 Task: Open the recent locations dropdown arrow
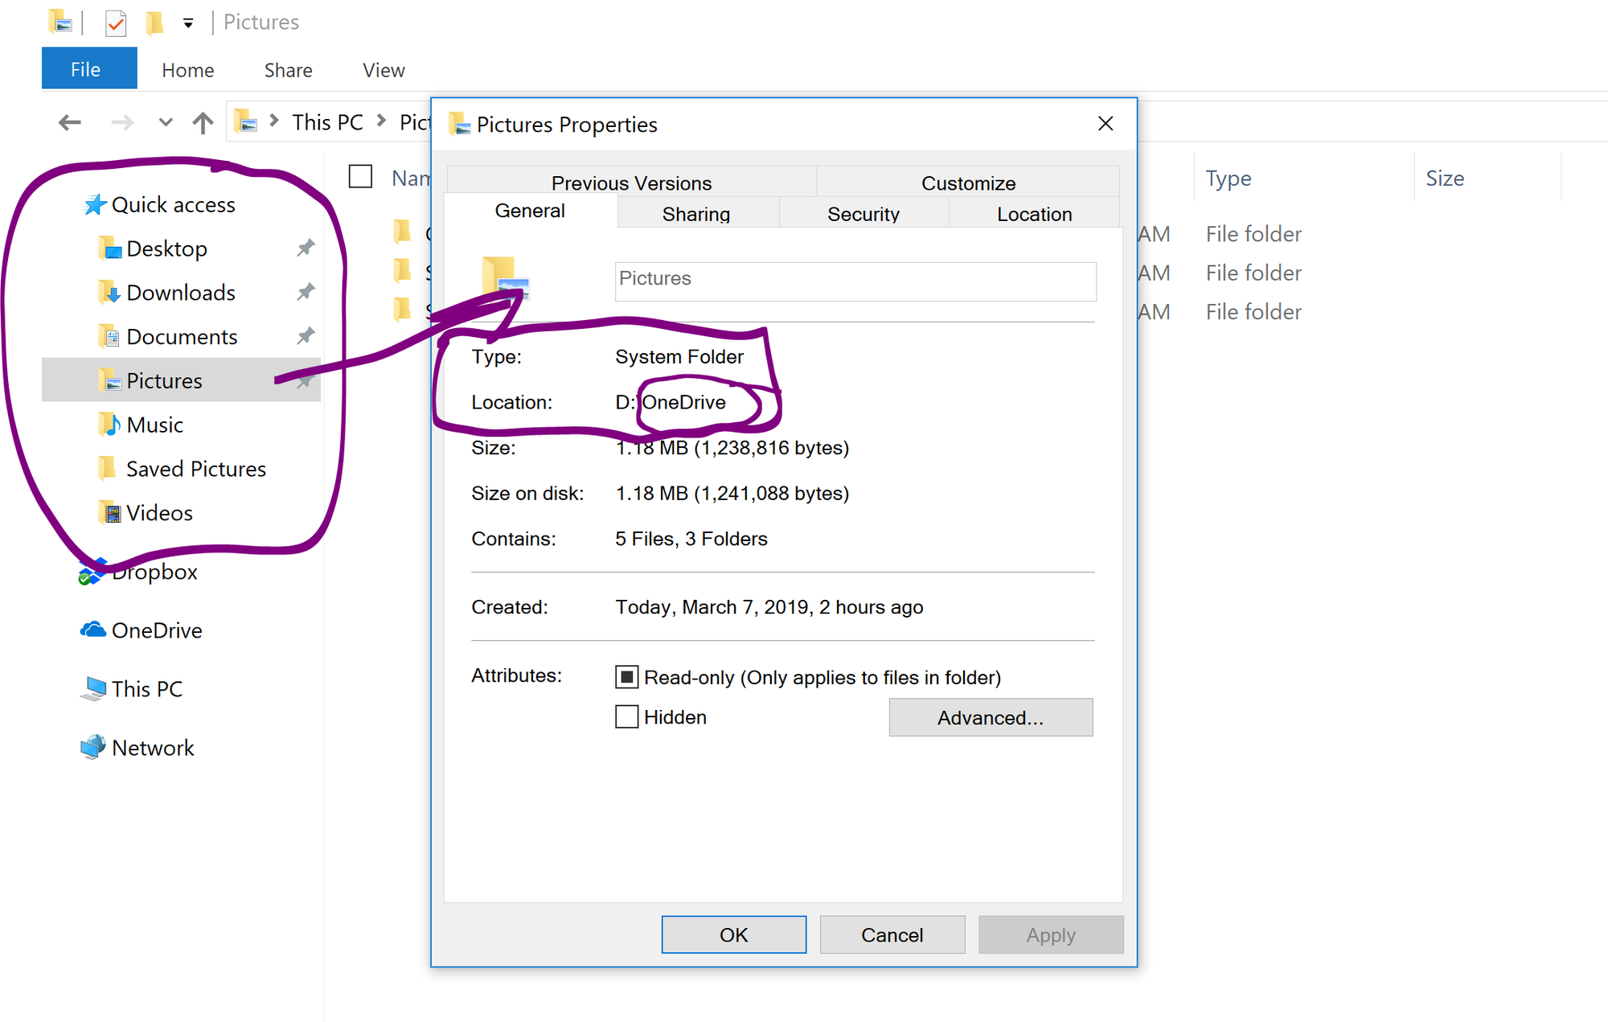(x=166, y=122)
